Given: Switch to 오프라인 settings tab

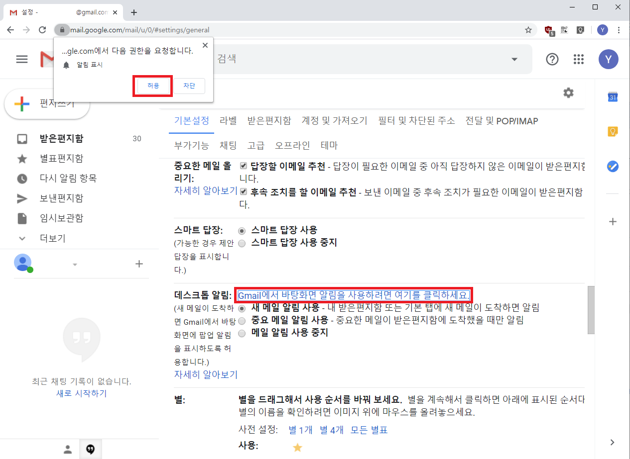Looking at the screenshot, I should (x=292, y=146).
